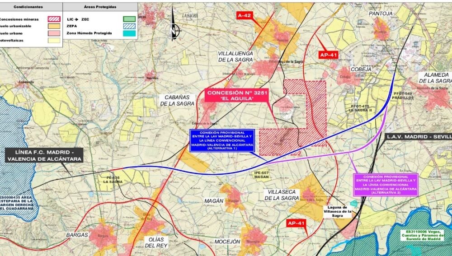Click the ZEPA legend text
This screenshot has width=452, height=256.
point(71,26)
